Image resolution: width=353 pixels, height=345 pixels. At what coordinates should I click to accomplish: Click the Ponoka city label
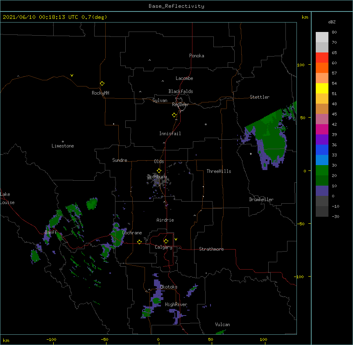pos(197,56)
